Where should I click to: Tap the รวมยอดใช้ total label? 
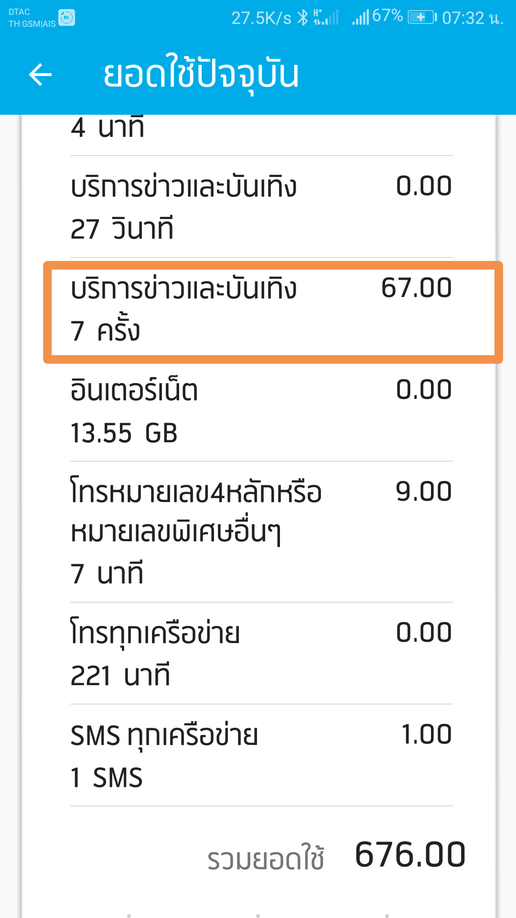266,858
